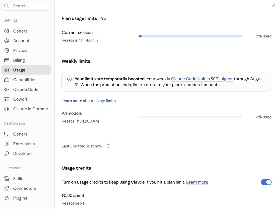
Task: Click the '0% used' value
Action: pos(263,117)
